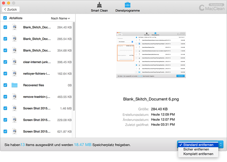The height and width of the screenshot is (162, 227).
Task: Click the Recovered files folder icon
Action: click(x=14, y=85)
